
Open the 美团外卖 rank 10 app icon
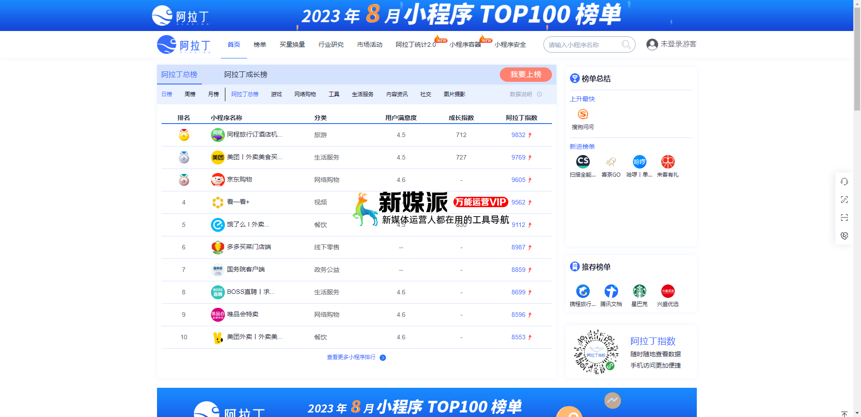coord(218,337)
